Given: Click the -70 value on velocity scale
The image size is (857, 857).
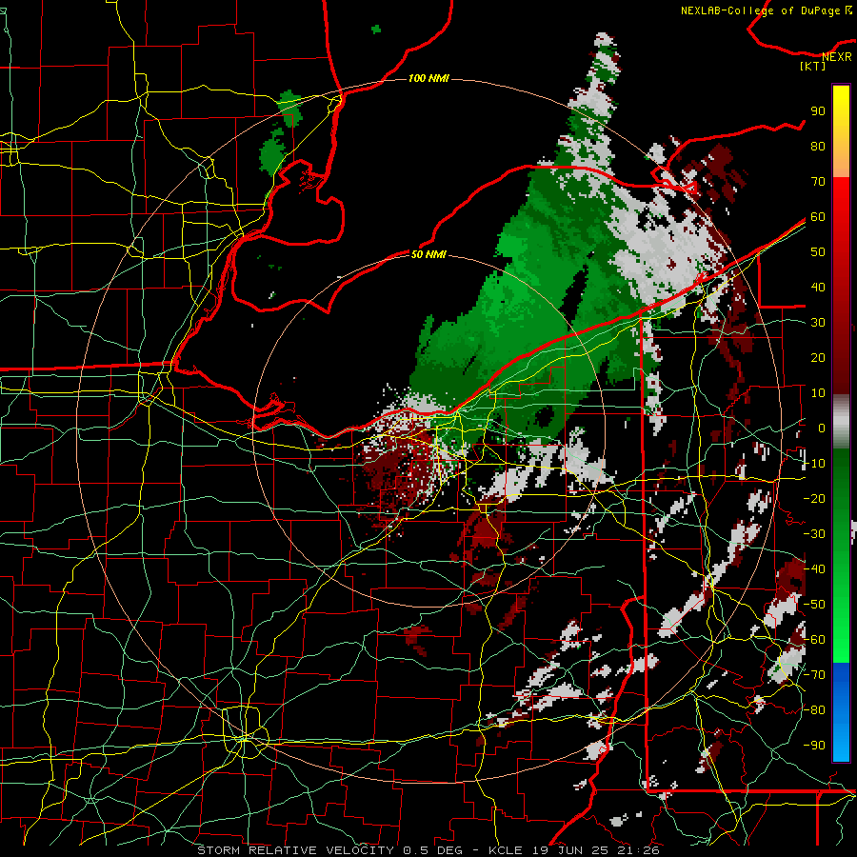Looking at the screenshot, I should click(814, 675).
